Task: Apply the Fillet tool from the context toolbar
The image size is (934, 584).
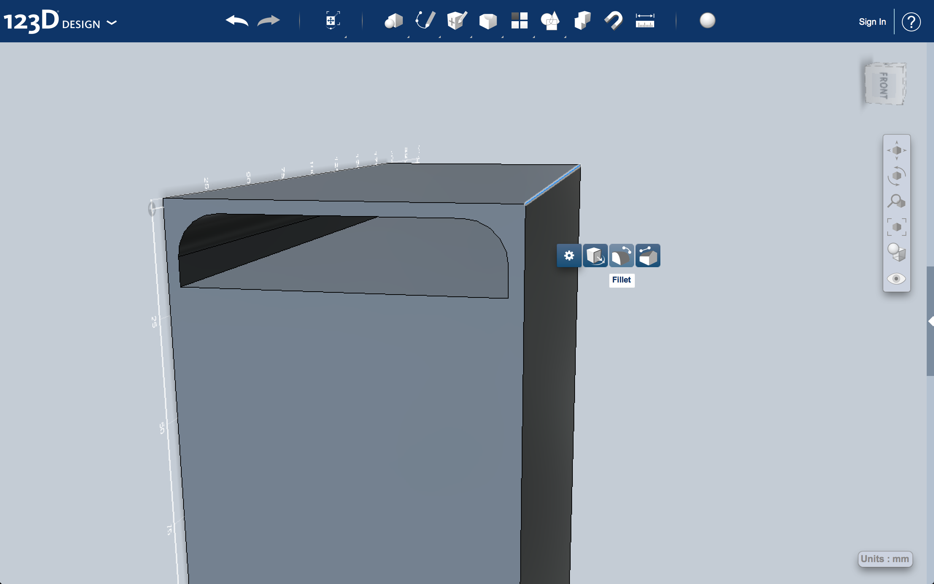Action: click(x=621, y=255)
